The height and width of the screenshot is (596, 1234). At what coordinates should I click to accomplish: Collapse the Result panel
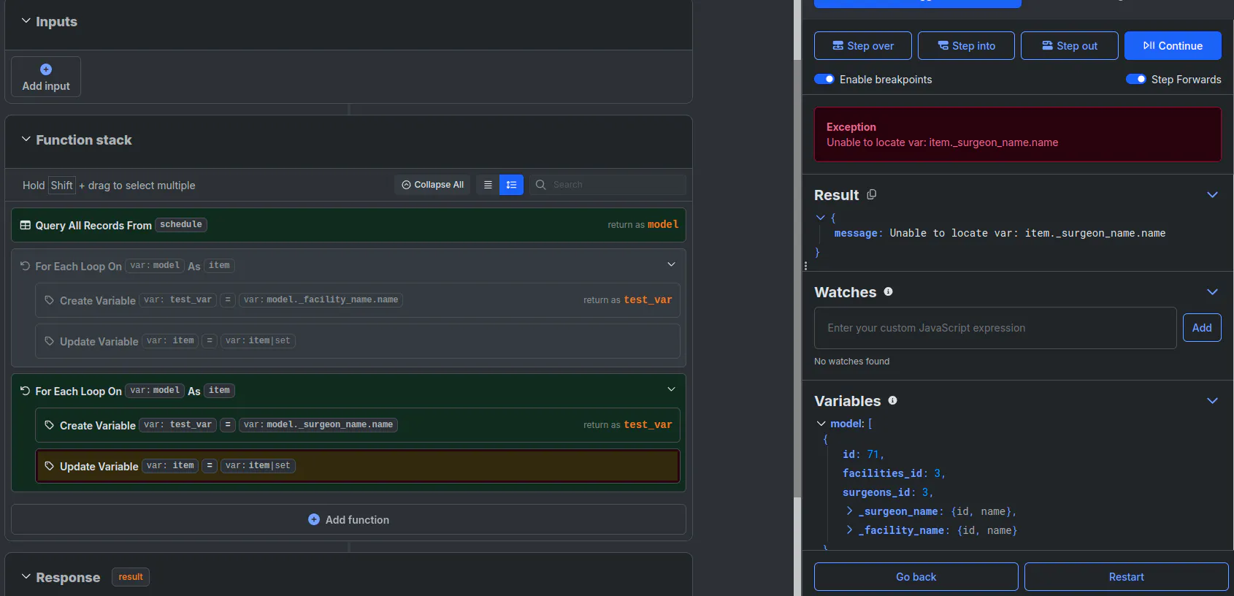(x=1212, y=195)
